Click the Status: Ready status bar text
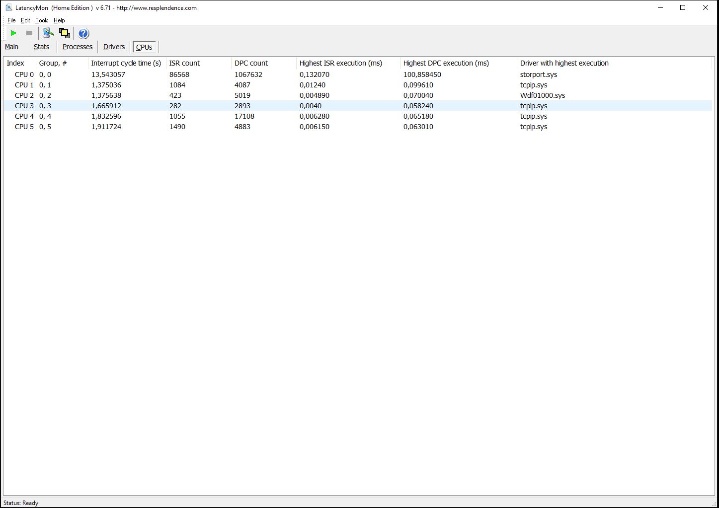This screenshot has width=719, height=508. click(21, 503)
